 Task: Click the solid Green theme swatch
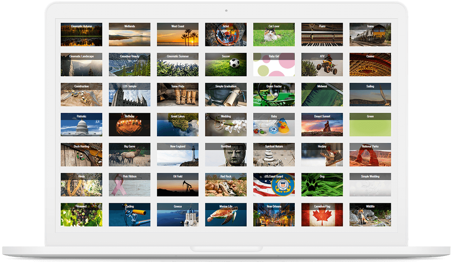coord(370,125)
